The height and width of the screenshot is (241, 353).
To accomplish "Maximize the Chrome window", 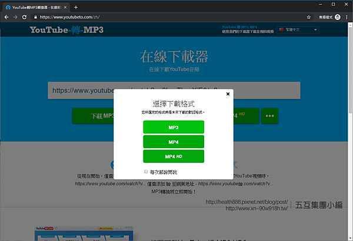I will 334,4.
